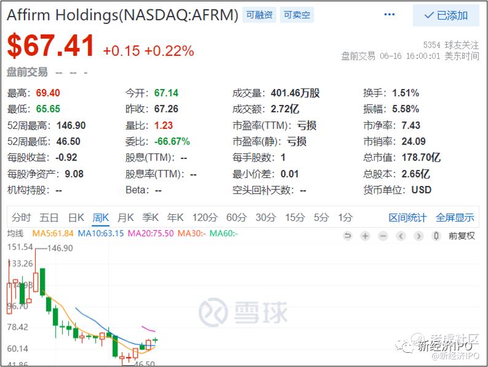
Task: Click the 均线 label
Action: 15,233
